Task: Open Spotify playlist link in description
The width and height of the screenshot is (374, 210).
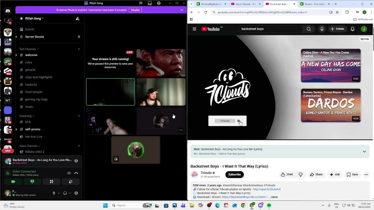Action: (267, 189)
